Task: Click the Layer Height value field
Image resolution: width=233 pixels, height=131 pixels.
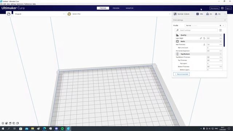Action: 214,38
